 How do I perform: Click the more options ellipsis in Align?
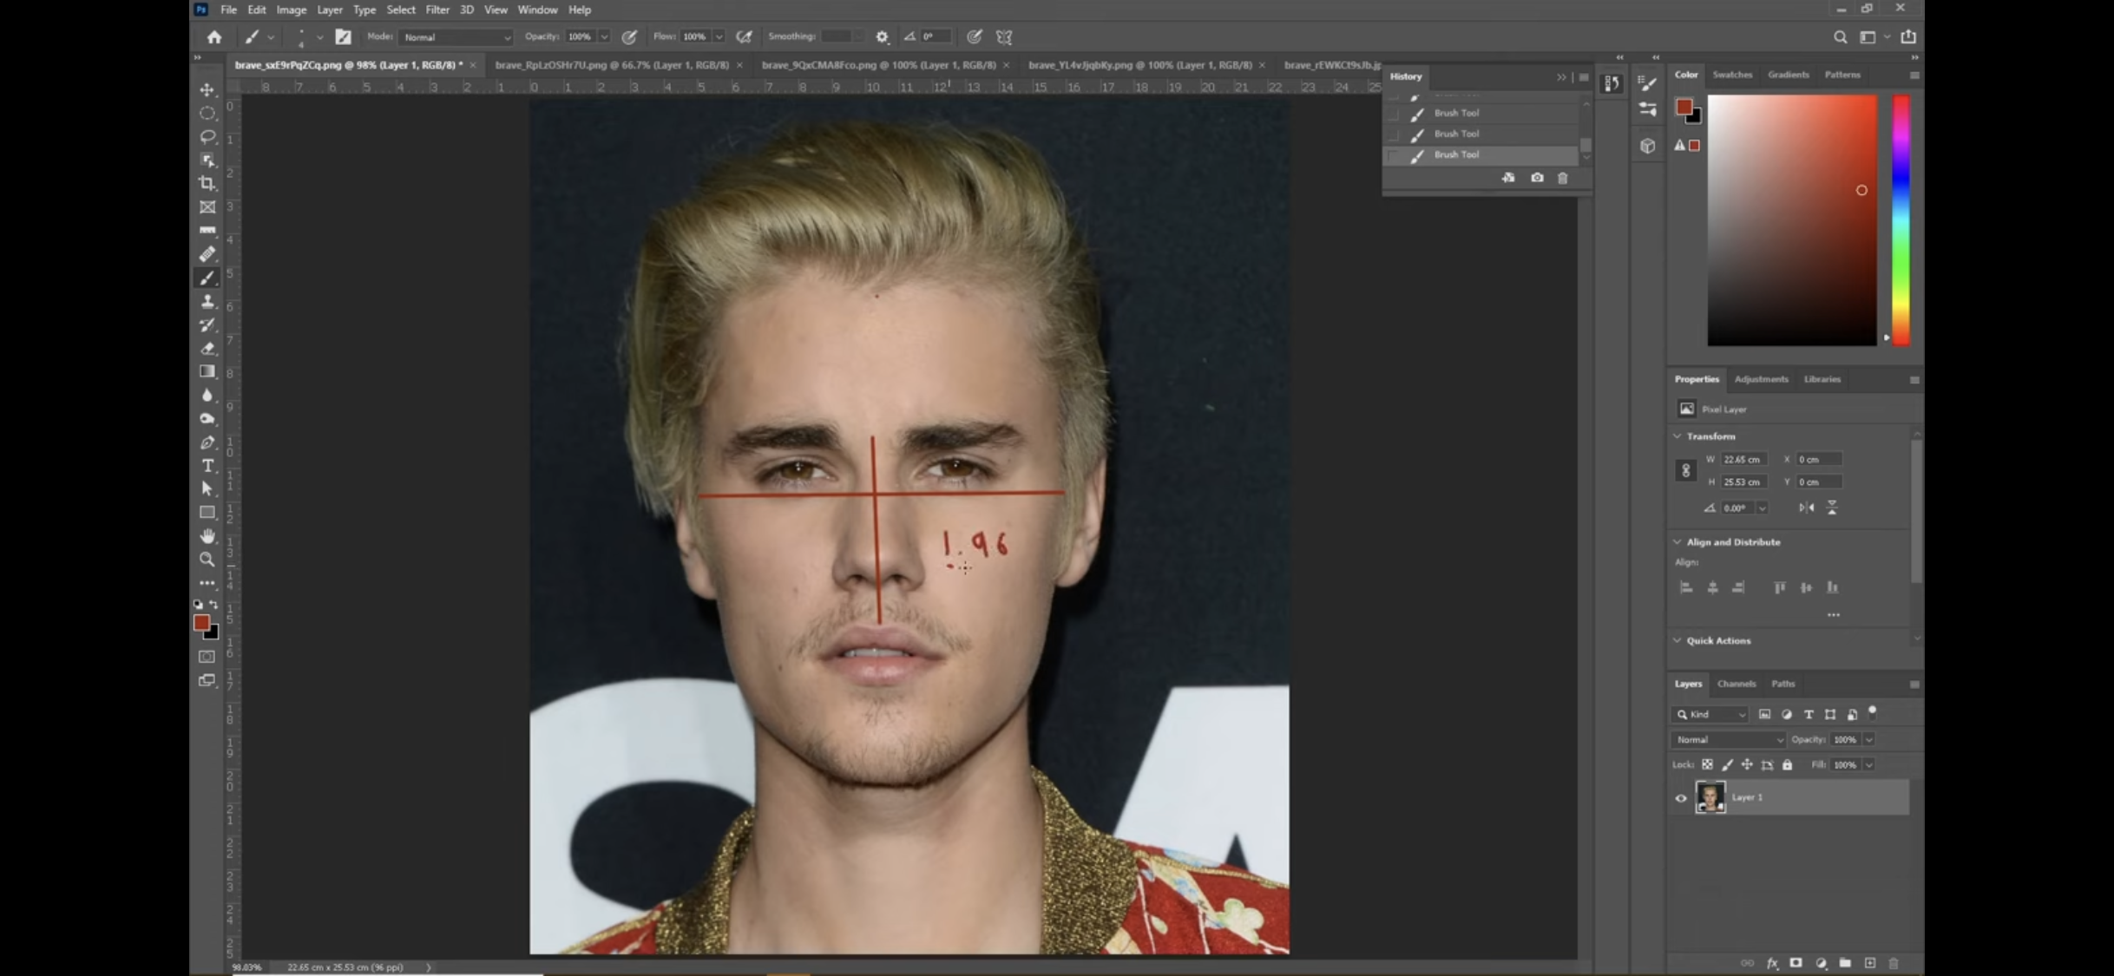coord(1833,615)
